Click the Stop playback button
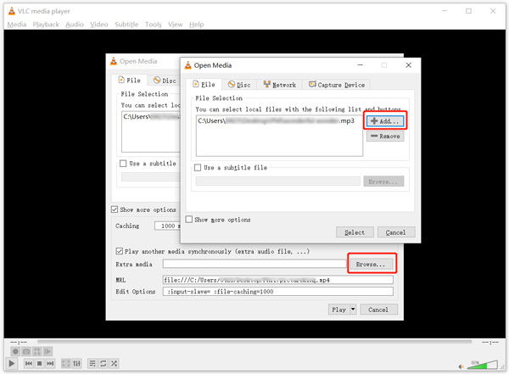509x374 pixels. [x=39, y=363]
